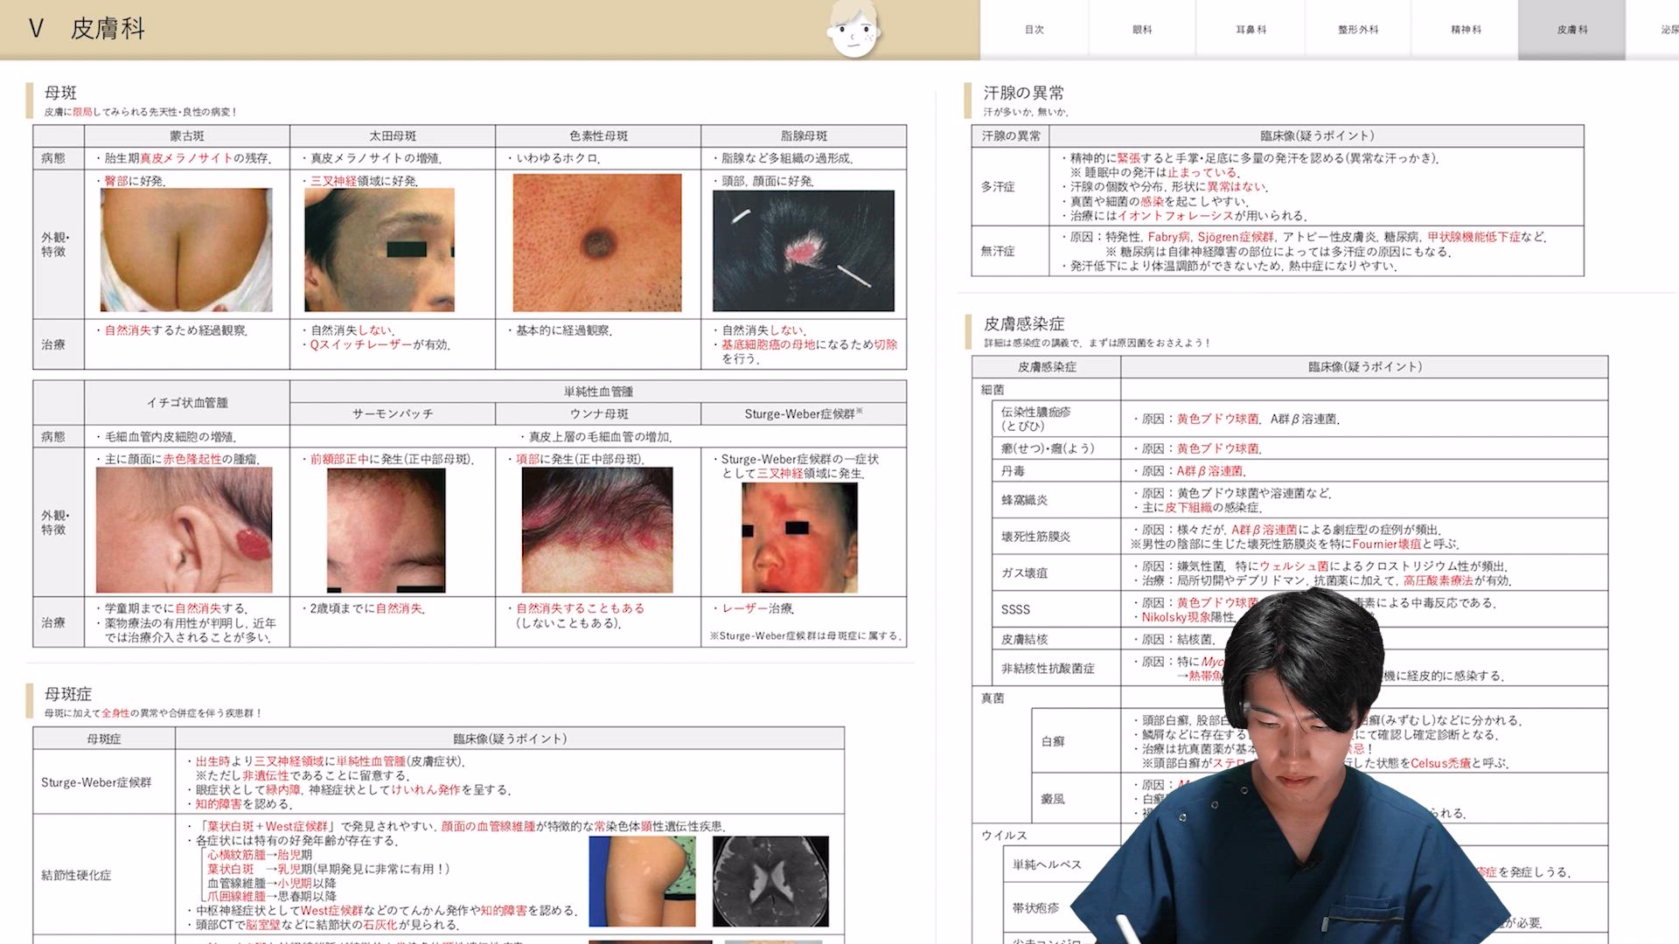Open the 目次 tab
The width and height of the screenshot is (1679, 944).
[1034, 30]
